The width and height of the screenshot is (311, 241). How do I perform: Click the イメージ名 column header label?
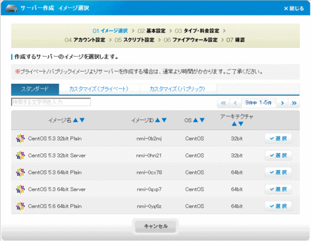point(60,120)
